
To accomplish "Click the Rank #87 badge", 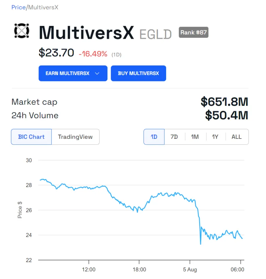I will [193, 32].
